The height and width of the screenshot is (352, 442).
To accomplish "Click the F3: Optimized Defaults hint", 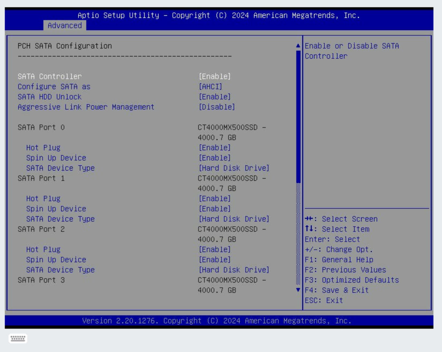I will (x=352, y=280).
